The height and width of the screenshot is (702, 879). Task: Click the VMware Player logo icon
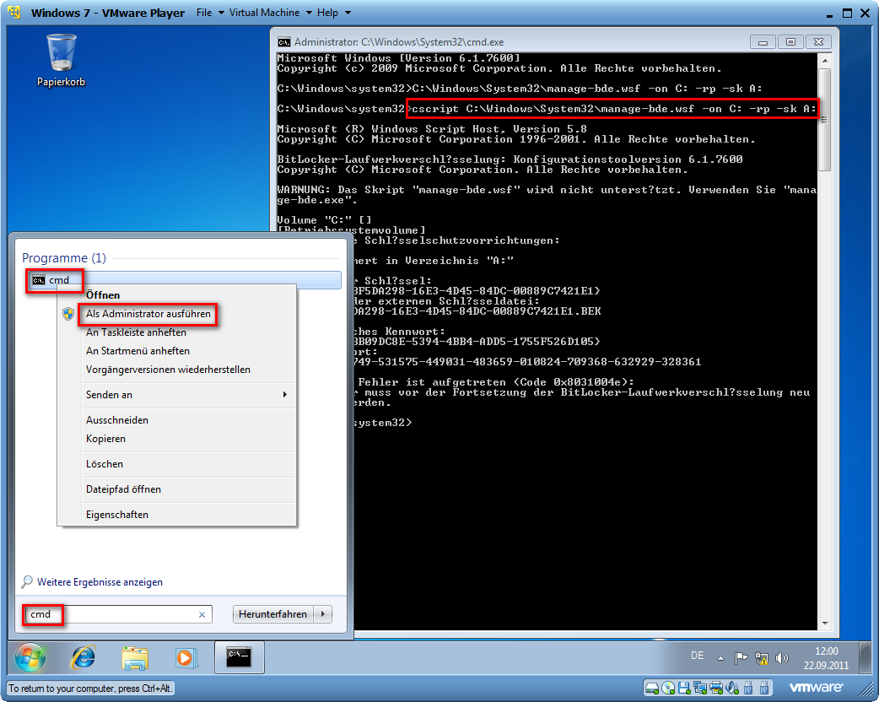pyautogui.click(x=14, y=13)
